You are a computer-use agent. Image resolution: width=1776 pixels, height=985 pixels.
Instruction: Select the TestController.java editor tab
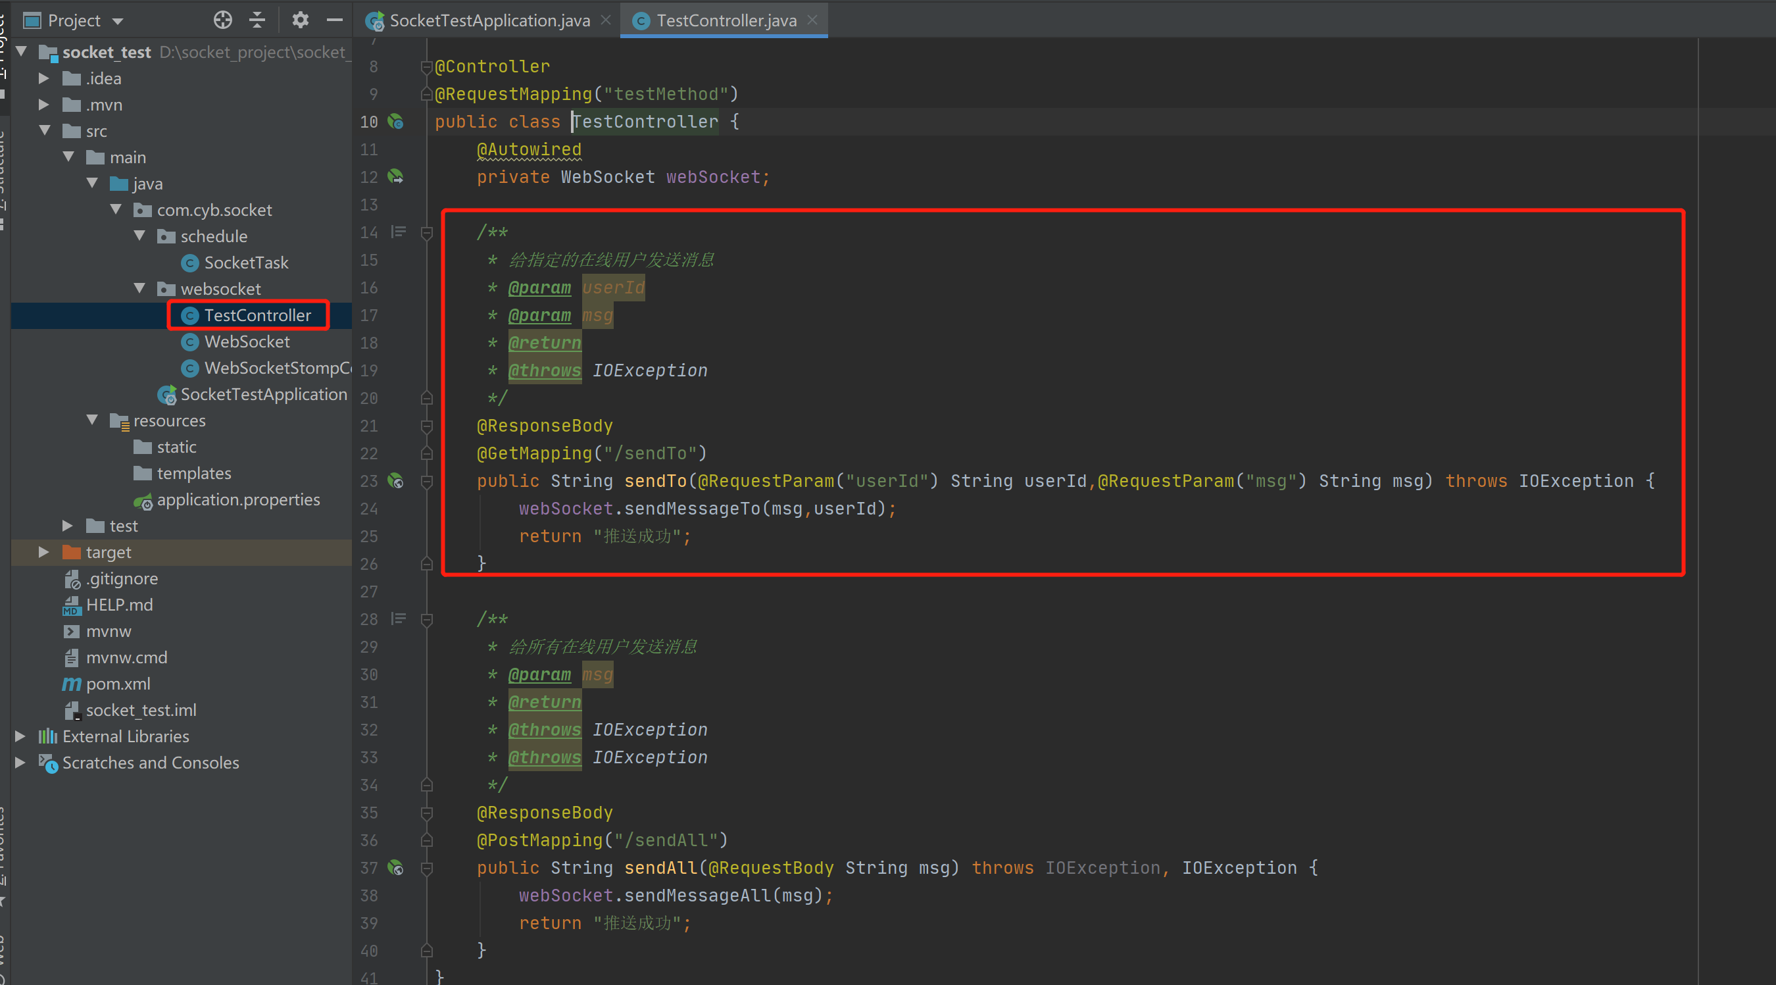coord(719,20)
